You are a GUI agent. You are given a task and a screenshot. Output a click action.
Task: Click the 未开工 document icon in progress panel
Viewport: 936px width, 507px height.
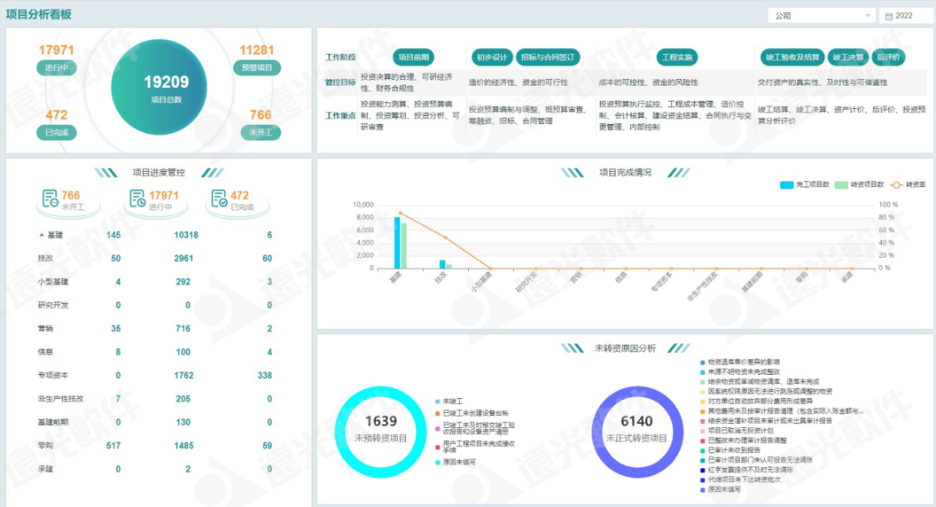coord(51,199)
